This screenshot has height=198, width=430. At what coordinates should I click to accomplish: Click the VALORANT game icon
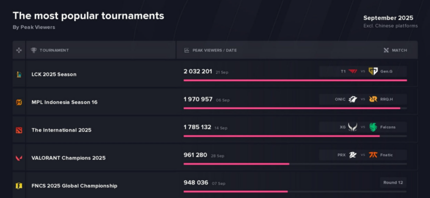tap(19, 158)
